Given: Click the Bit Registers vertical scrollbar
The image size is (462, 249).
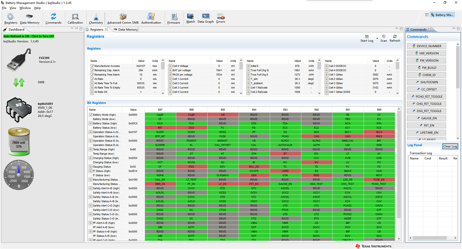Looking at the screenshot, I should coord(399,174).
